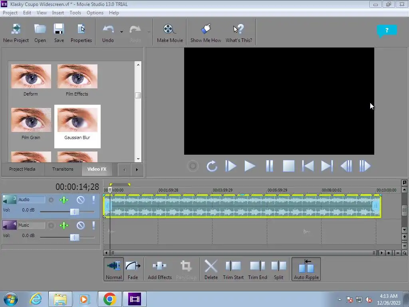Toggle Auto Ripple mode
Screen dimensions: 409x307
point(306,269)
